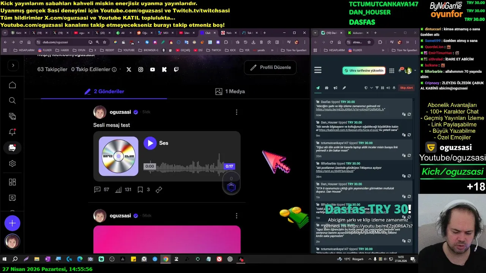Open the apps grid icon in Streamlabs
This screenshot has width=486, height=273.
coord(391,71)
